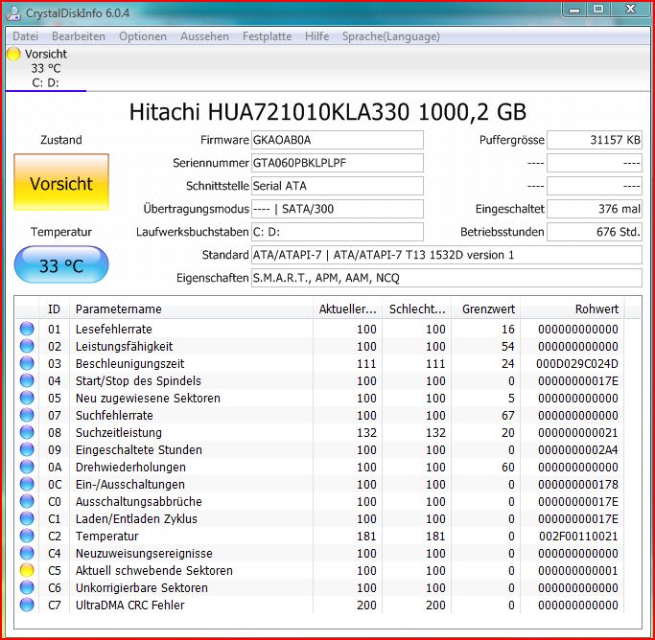Click status icon for Unkorrigierbare Sektoren
Screen dimensions: 655x640
point(27,587)
